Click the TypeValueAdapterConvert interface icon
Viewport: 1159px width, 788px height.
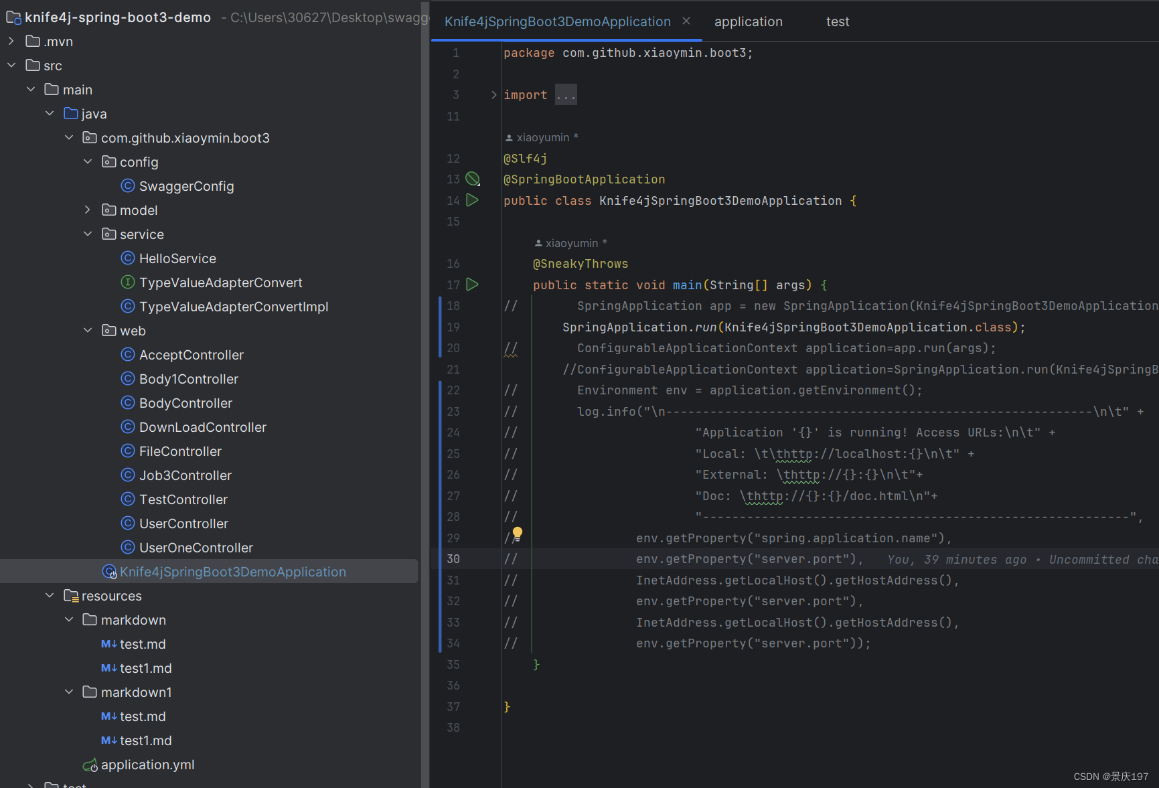click(x=127, y=282)
